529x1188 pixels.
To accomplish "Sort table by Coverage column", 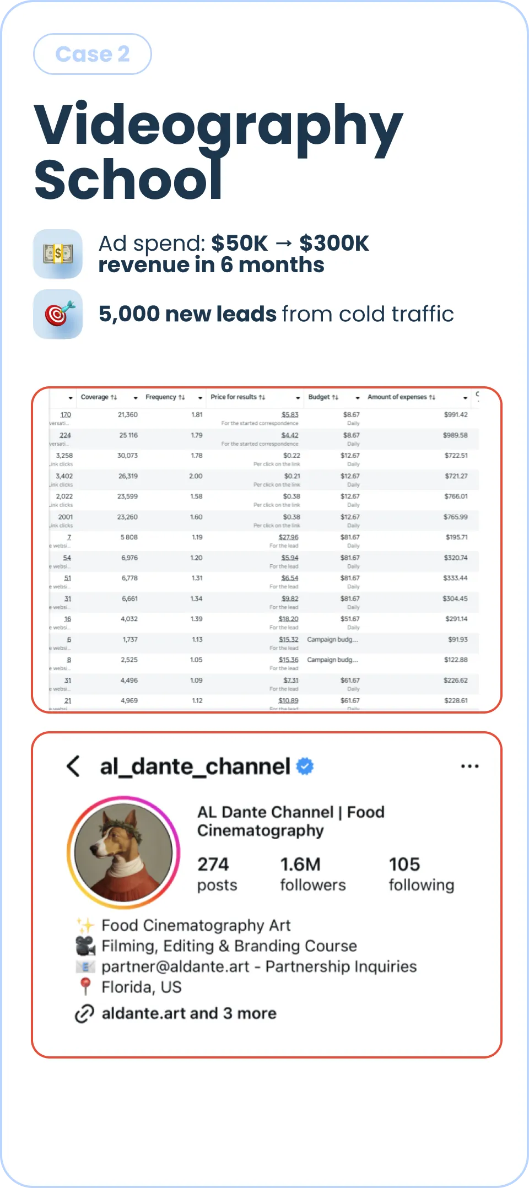I will pos(99,397).
